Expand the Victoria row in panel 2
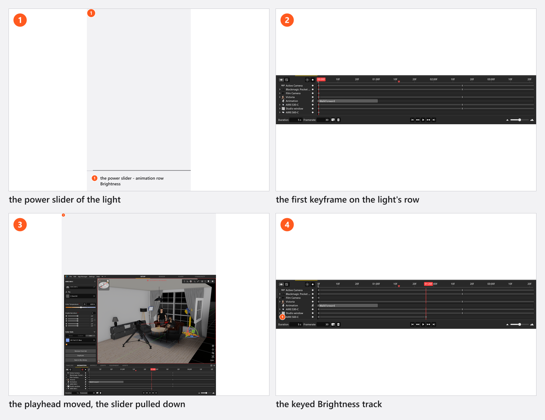This screenshot has width=545, height=420. [x=280, y=97]
